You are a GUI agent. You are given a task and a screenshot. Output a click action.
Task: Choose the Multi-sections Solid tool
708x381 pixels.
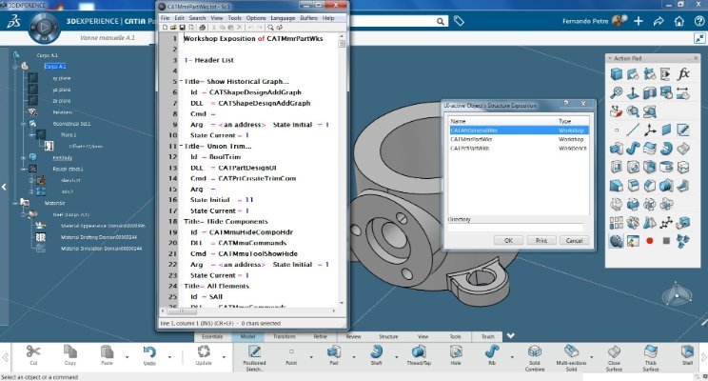(x=571, y=351)
